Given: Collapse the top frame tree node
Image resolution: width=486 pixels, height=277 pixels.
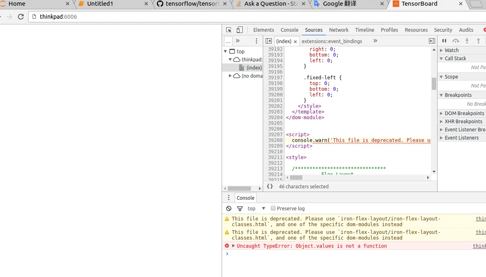Looking at the screenshot, I should tap(225, 51).
